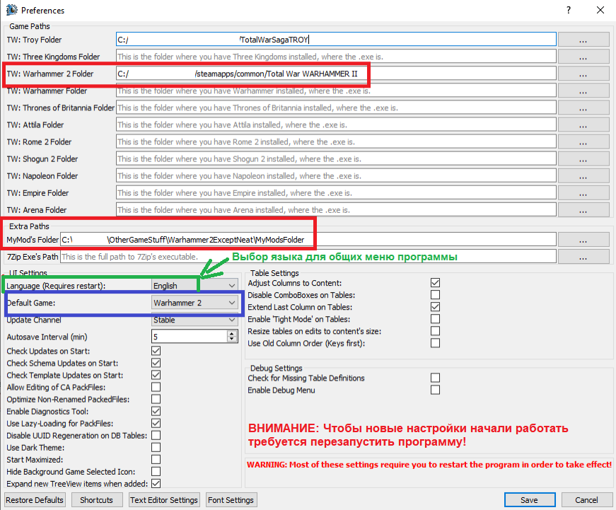The image size is (616, 510).
Task: Enable Use Old Column Order checkbox
Action: 435,343
